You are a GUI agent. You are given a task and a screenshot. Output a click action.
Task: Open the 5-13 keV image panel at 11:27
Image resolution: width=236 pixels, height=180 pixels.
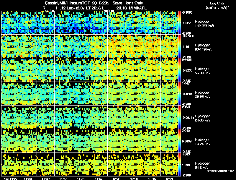(10, 165)
